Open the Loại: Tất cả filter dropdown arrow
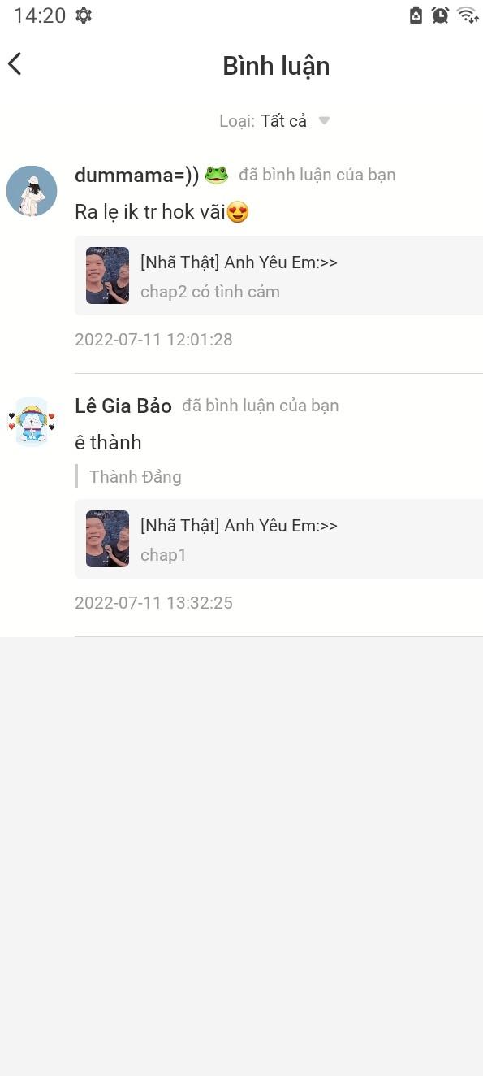 [324, 121]
